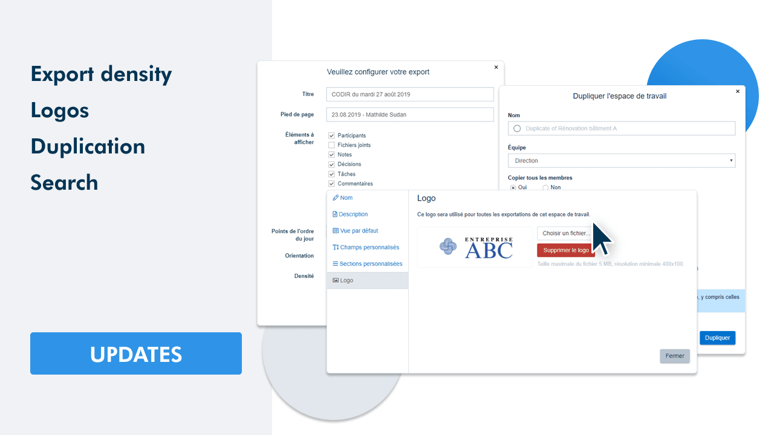Click the pencil icon next to Nom
Screen dimensions: 774x435
click(336, 198)
